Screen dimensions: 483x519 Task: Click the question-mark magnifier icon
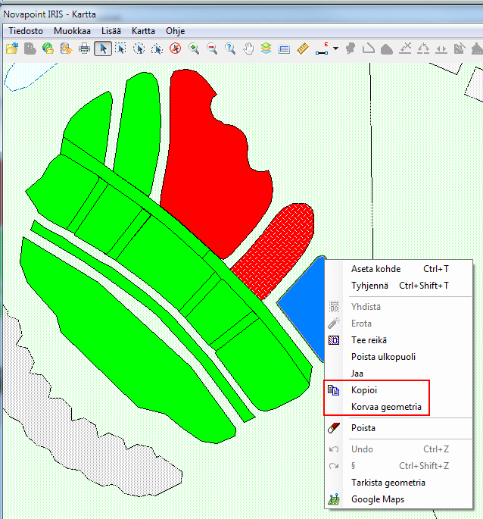tap(230, 48)
